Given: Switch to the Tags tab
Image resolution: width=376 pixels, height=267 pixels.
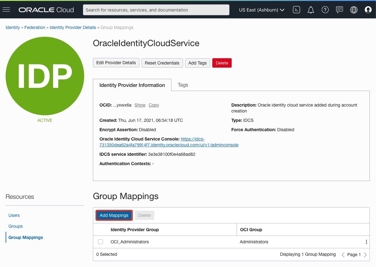Looking at the screenshot, I should [x=183, y=85].
